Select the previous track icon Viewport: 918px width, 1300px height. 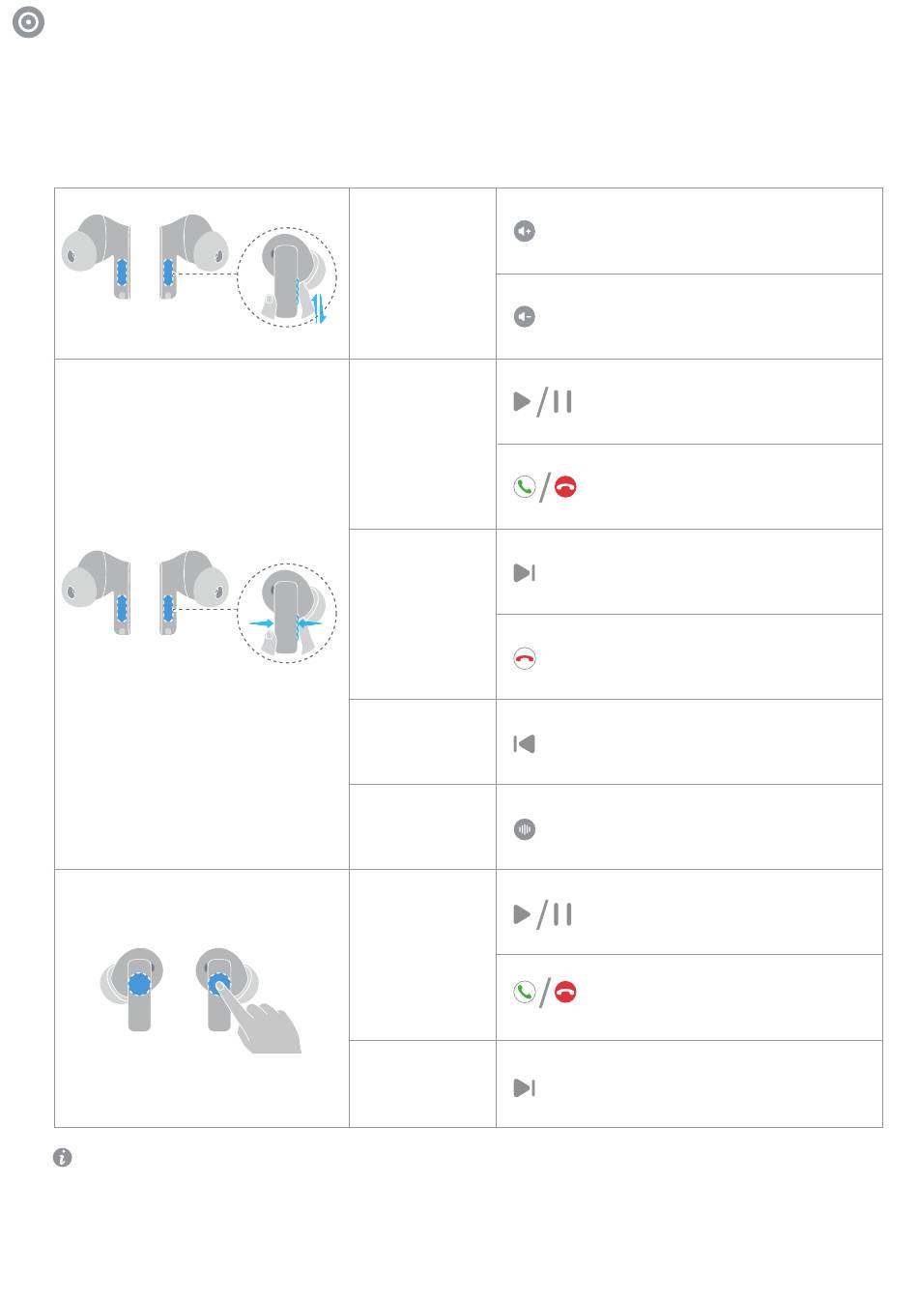pos(525,743)
